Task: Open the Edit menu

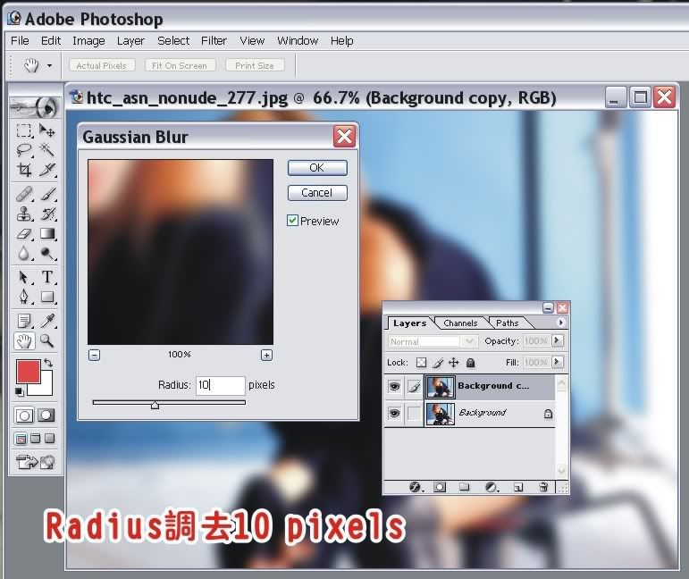Action: pyautogui.click(x=51, y=41)
